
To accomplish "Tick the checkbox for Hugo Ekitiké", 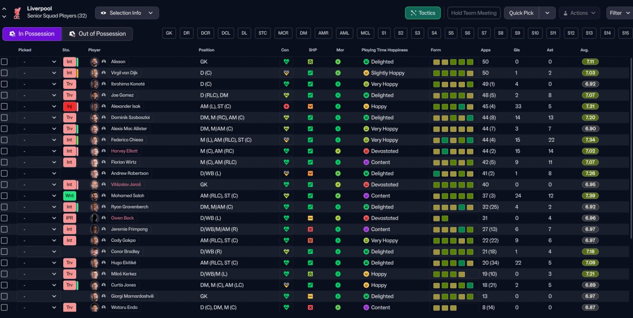I will click(x=4, y=263).
